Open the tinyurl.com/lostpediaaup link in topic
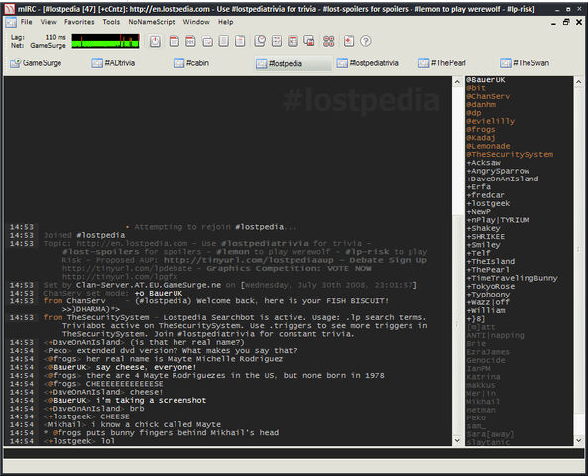The height and width of the screenshot is (476, 588). [x=248, y=260]
